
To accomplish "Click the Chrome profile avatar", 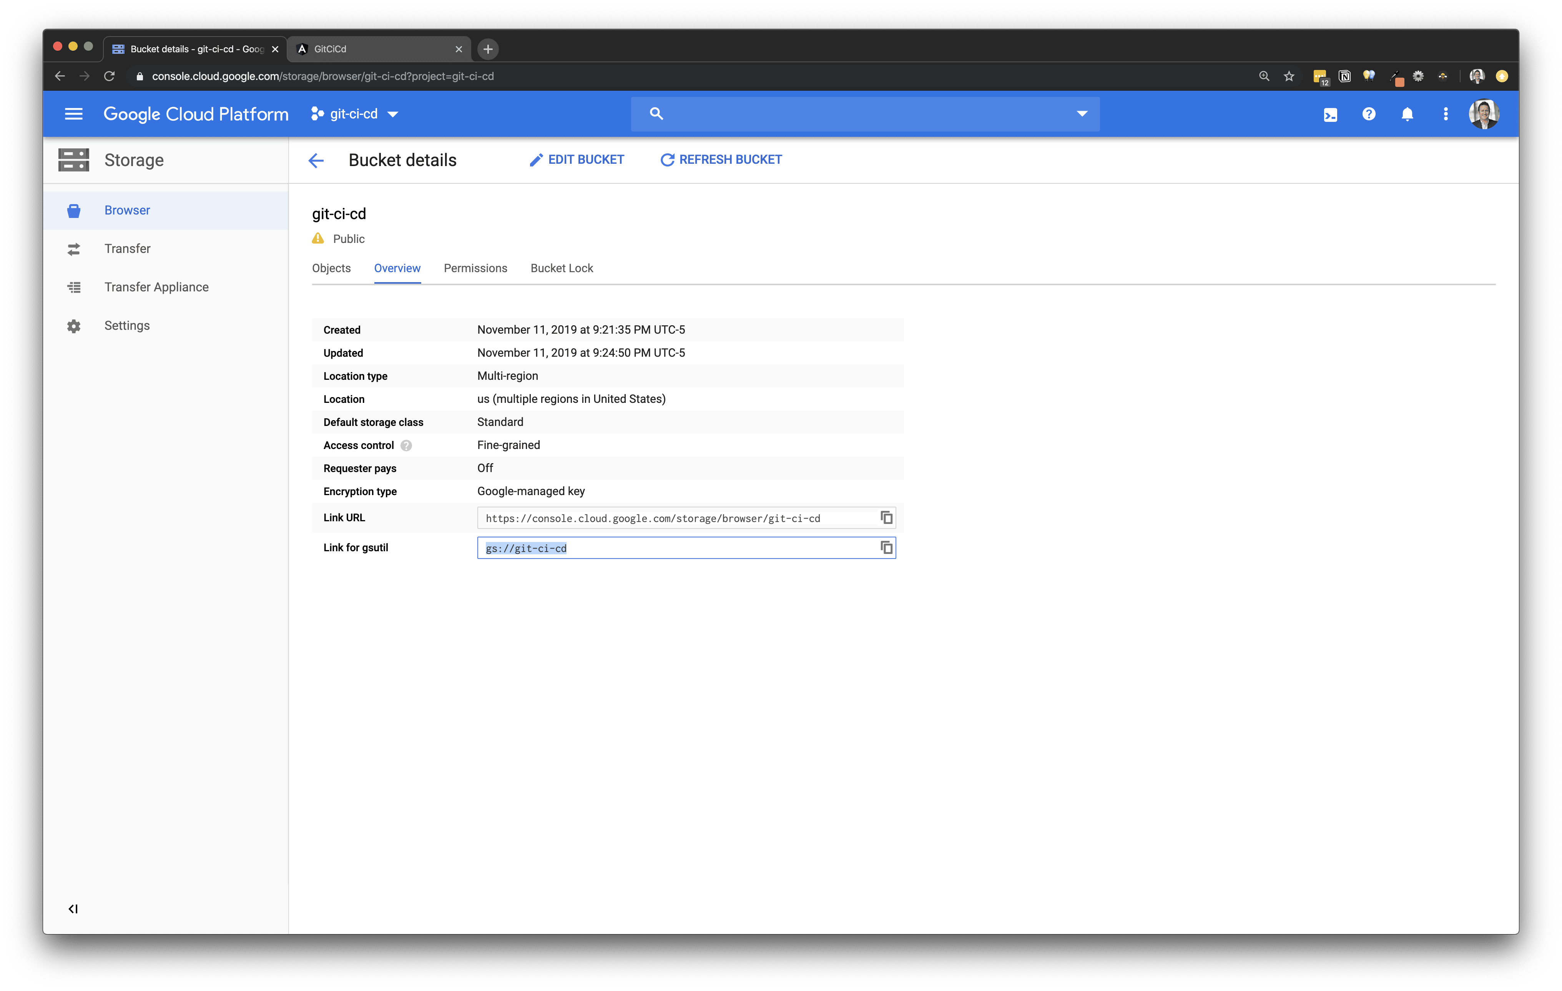I will click(x=1477, y=76).
